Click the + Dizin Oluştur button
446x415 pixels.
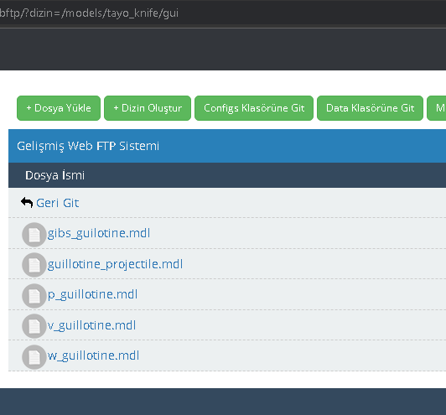click(148, 108)
